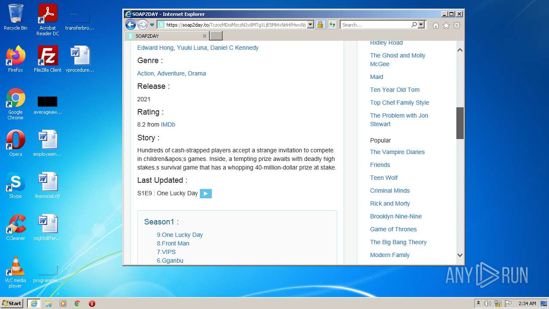Open episode 8.Front Man
549x309 pixels.
click(173, 243)
